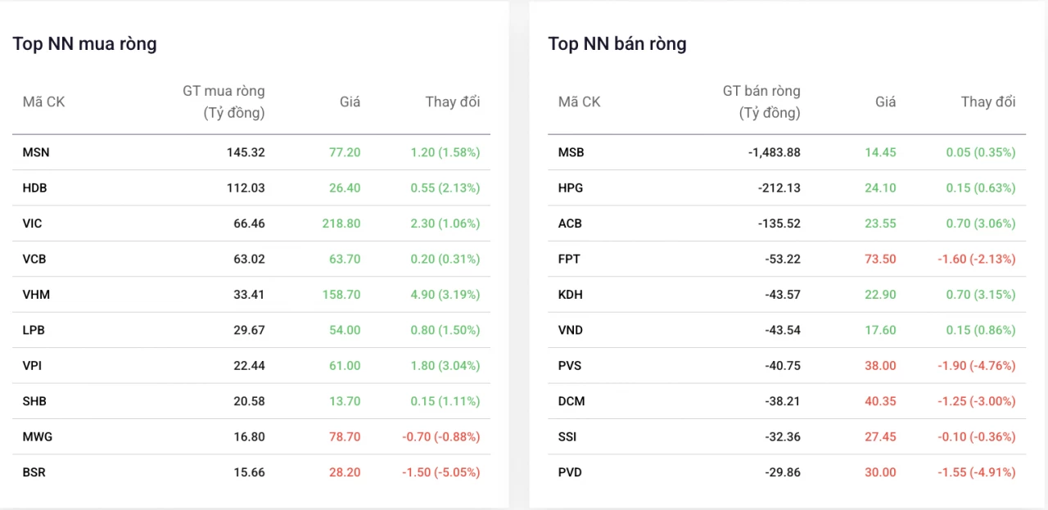Select the KDH ticker
The width and height of the screenshot is (1048, 510).
(571, 295)
